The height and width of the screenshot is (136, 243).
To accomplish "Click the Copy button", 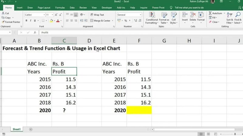I will (x=6, y=18).
